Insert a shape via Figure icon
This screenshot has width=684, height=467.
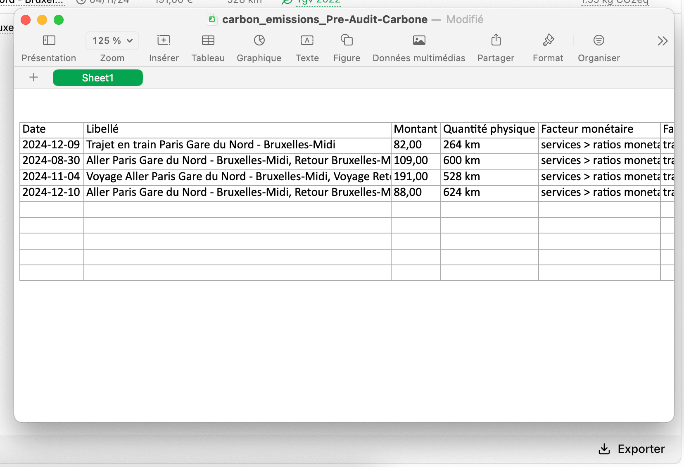[347, 40]
